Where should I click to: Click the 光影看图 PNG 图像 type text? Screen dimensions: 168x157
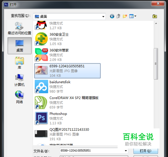coord(64,134)
